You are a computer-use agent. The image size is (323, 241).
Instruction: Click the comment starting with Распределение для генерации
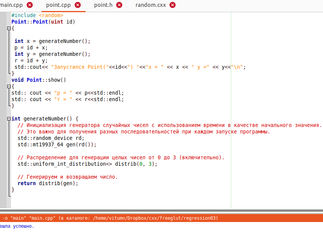pyautogui.click(x=121, y=157)
